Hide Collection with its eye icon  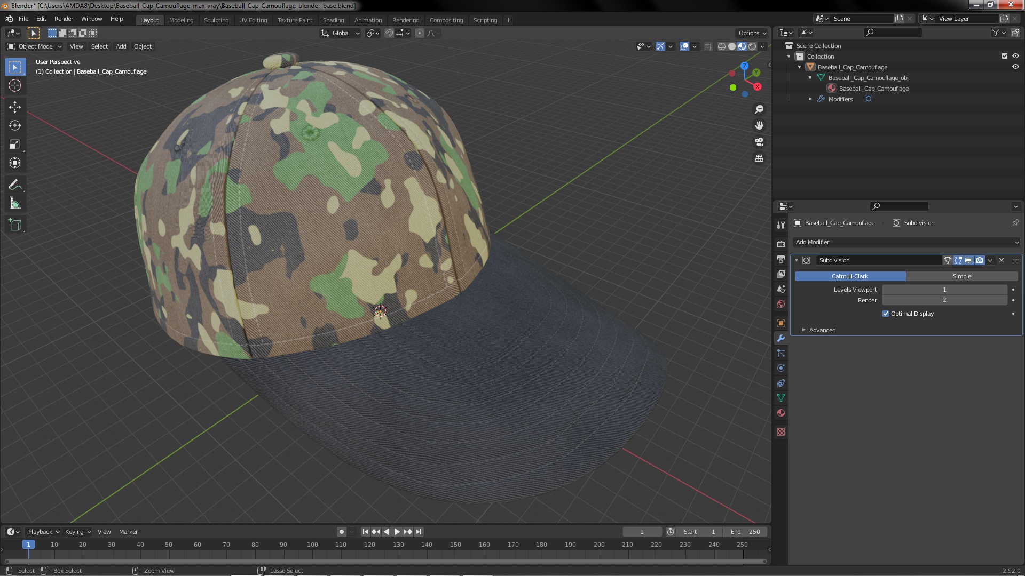(x=1015, y=56)
